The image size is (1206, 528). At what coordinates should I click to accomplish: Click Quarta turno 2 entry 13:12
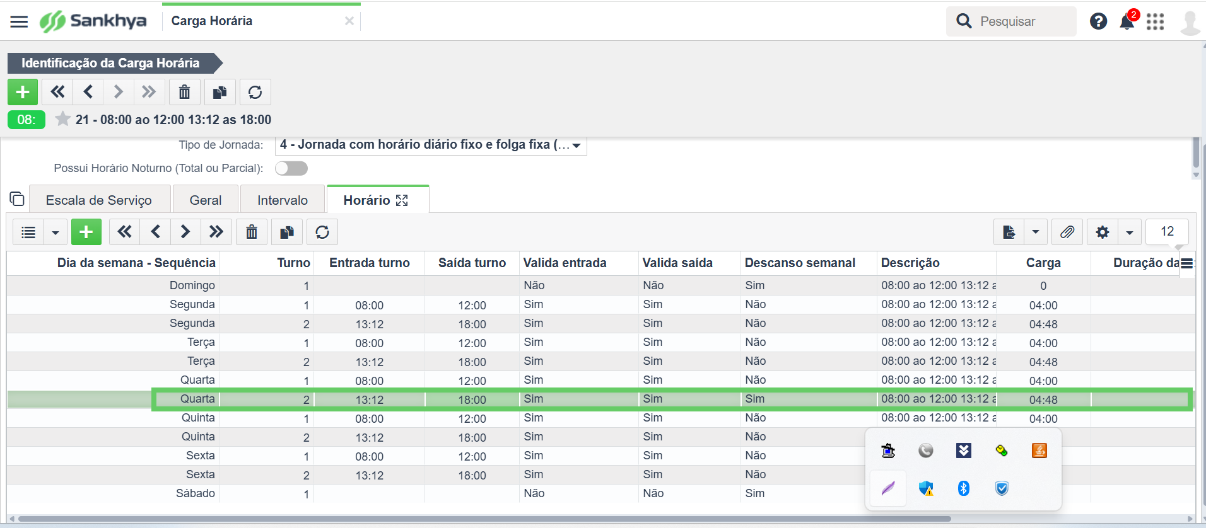tap(370, 399)
